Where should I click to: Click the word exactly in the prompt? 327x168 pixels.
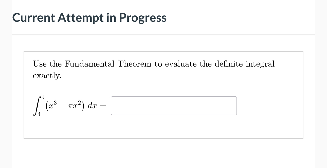(46, 75)
